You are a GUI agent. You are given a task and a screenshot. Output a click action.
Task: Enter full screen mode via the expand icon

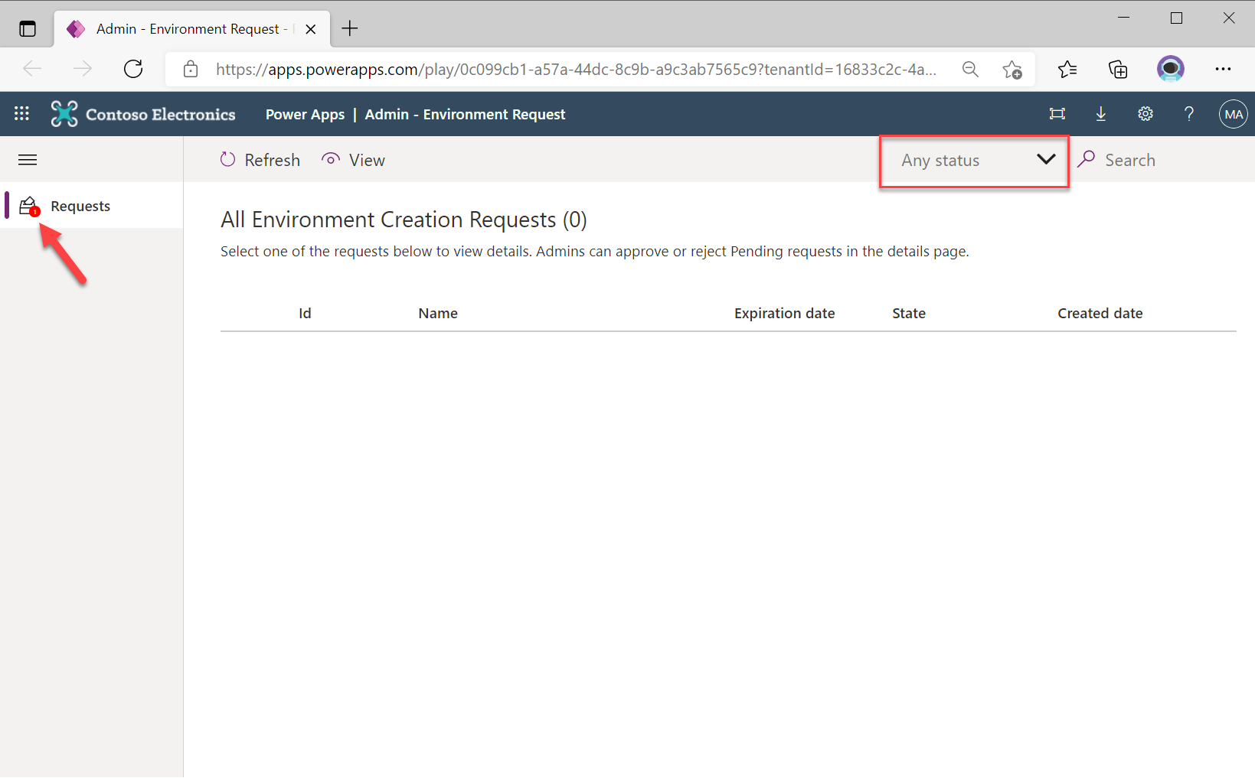[x=1057, y=113]
